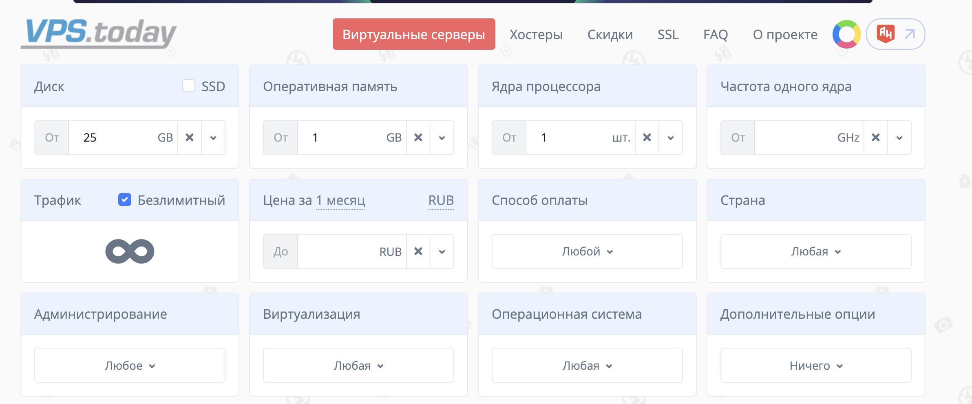972x404 pixels.
Task: Click the SSD label text
Action: click(x=213, y=86)
